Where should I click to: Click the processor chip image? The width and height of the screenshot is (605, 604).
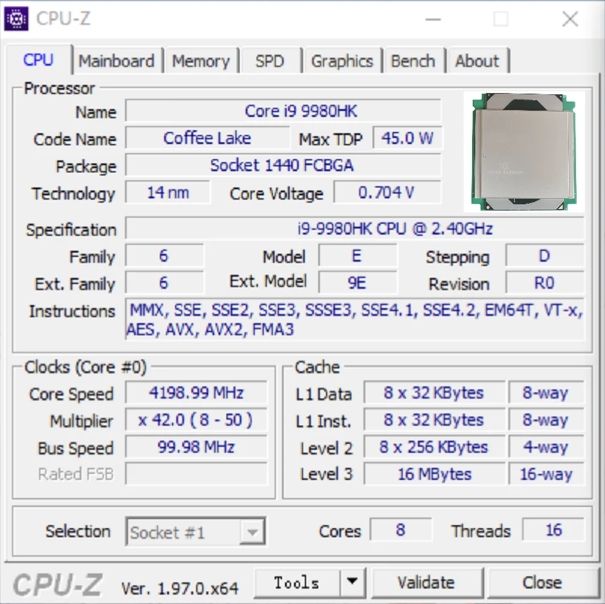523,152
